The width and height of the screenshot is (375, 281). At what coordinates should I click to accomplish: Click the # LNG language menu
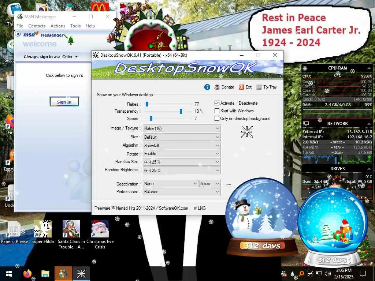point(200,208)
